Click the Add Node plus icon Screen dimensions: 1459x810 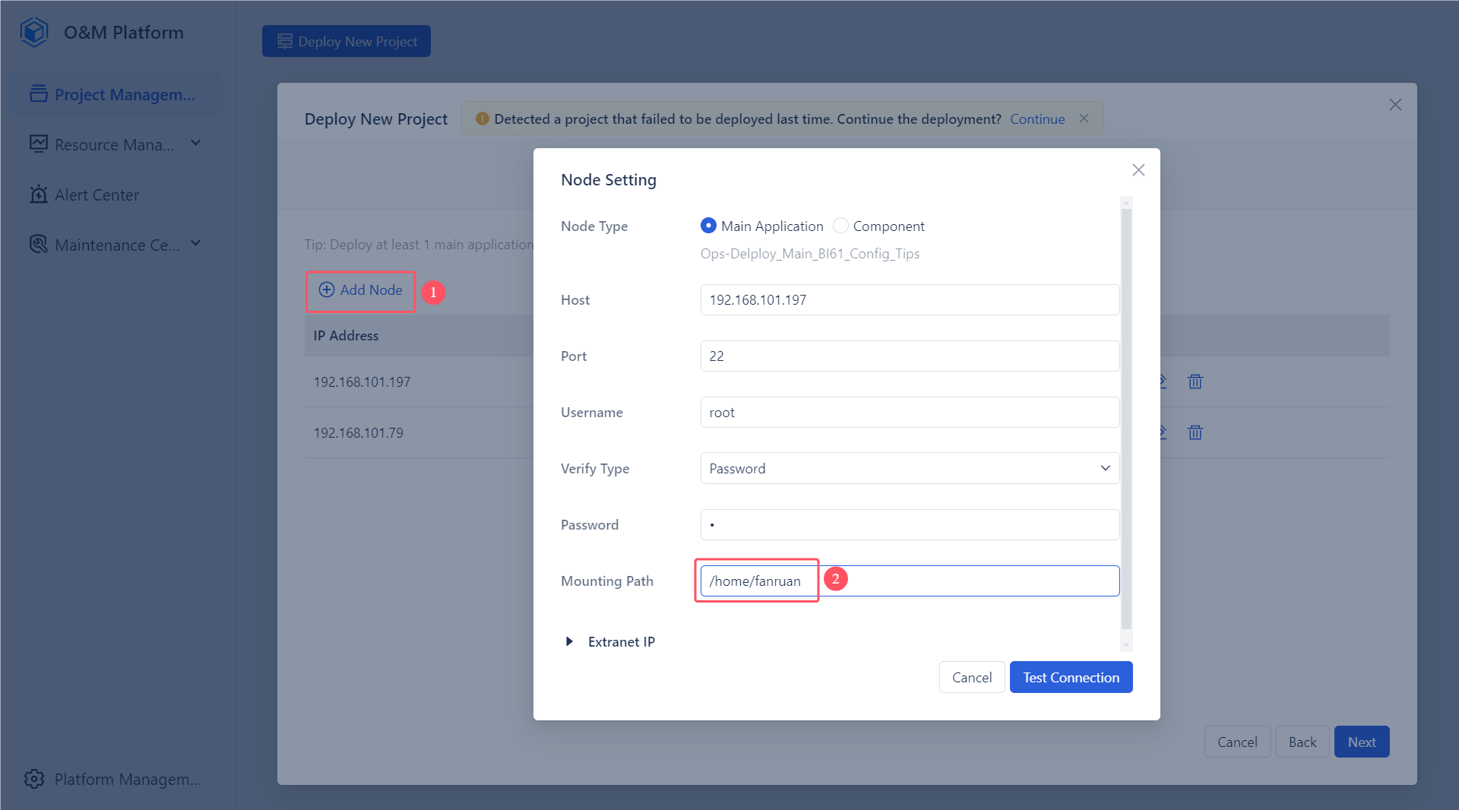[327, 290]
